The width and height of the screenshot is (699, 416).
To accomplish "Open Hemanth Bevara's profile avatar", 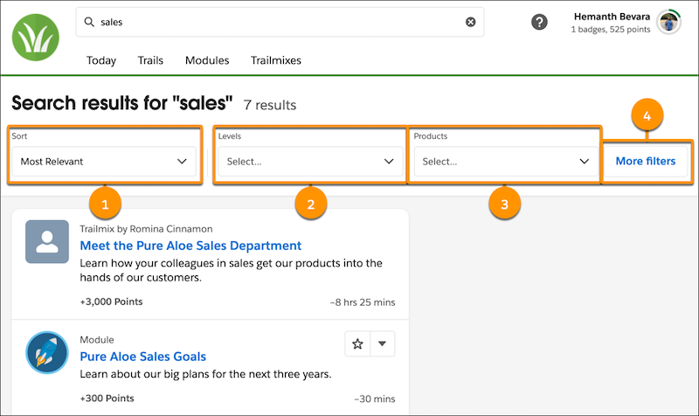I will click(668, 22).
